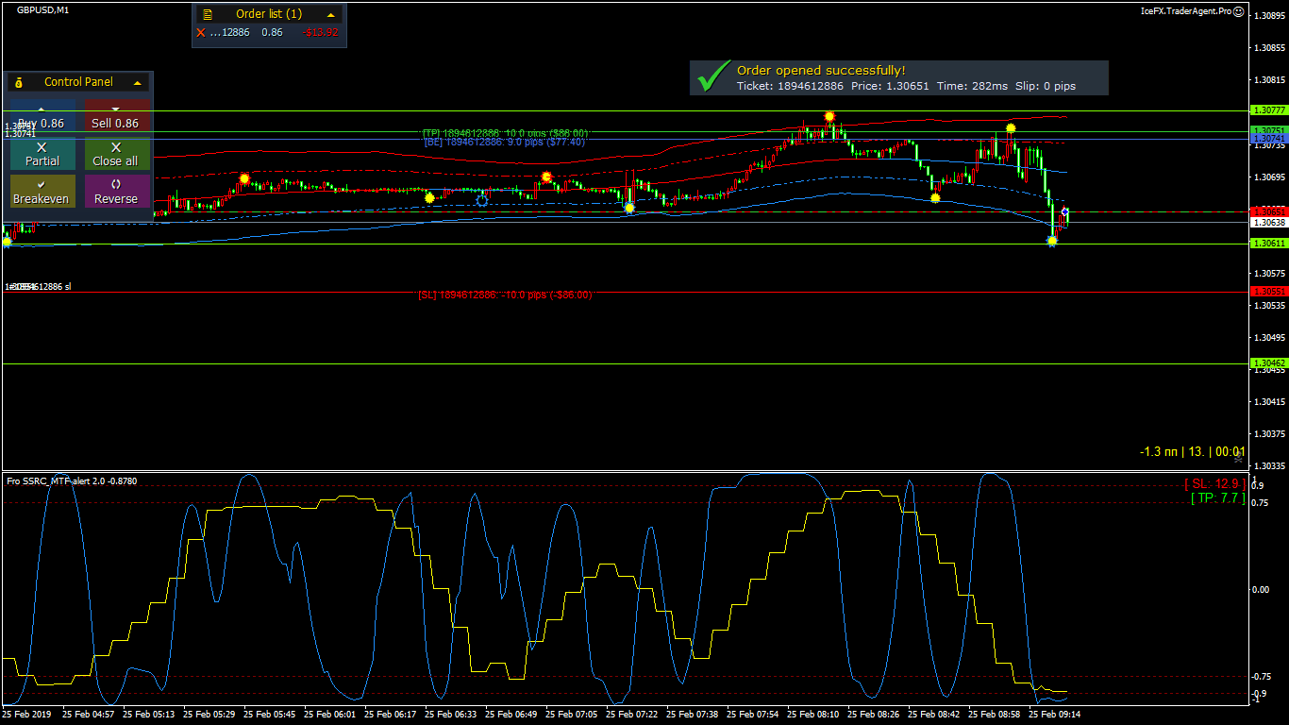The width and height of the screenshot is (1289, 725).
Task: Click the green 1.30462 price tag
Action: click(1267, 363)
